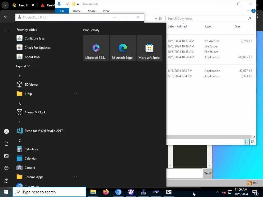The width and height of the screenshot is (263, 197).
Task: Expand the Explorer ribbon chevron
Action: pos(248,11)
